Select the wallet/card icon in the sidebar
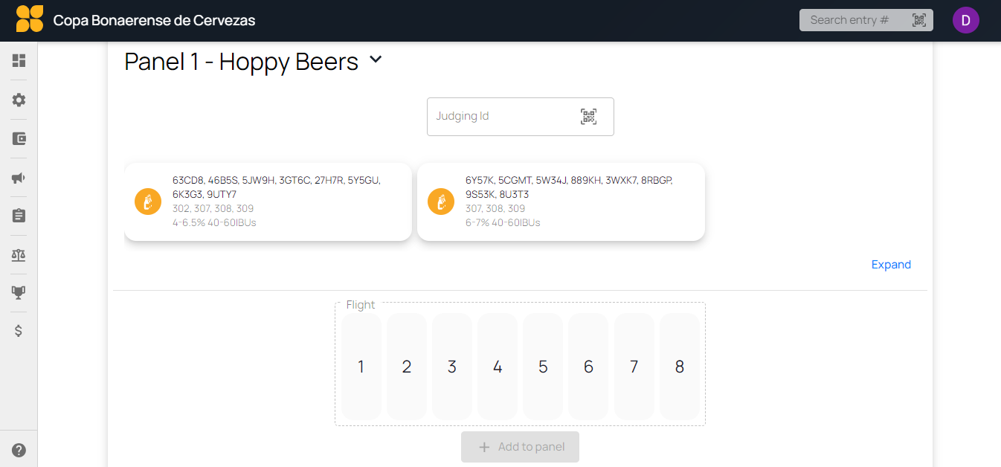Viewport: 1001px width, 467px height. (18, 138)
